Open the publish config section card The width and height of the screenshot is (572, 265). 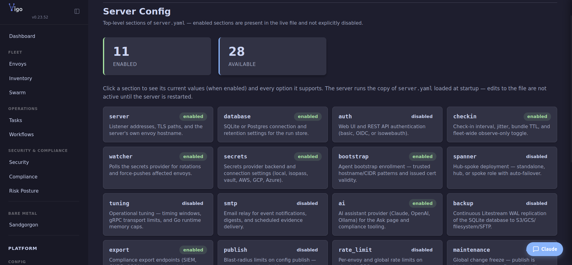(273, 253)
